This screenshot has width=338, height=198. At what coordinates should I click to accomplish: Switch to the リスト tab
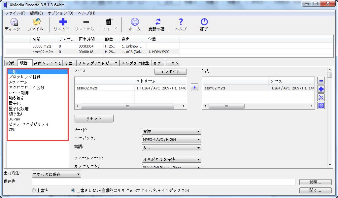pyautogui.click(x=172, y=63)
